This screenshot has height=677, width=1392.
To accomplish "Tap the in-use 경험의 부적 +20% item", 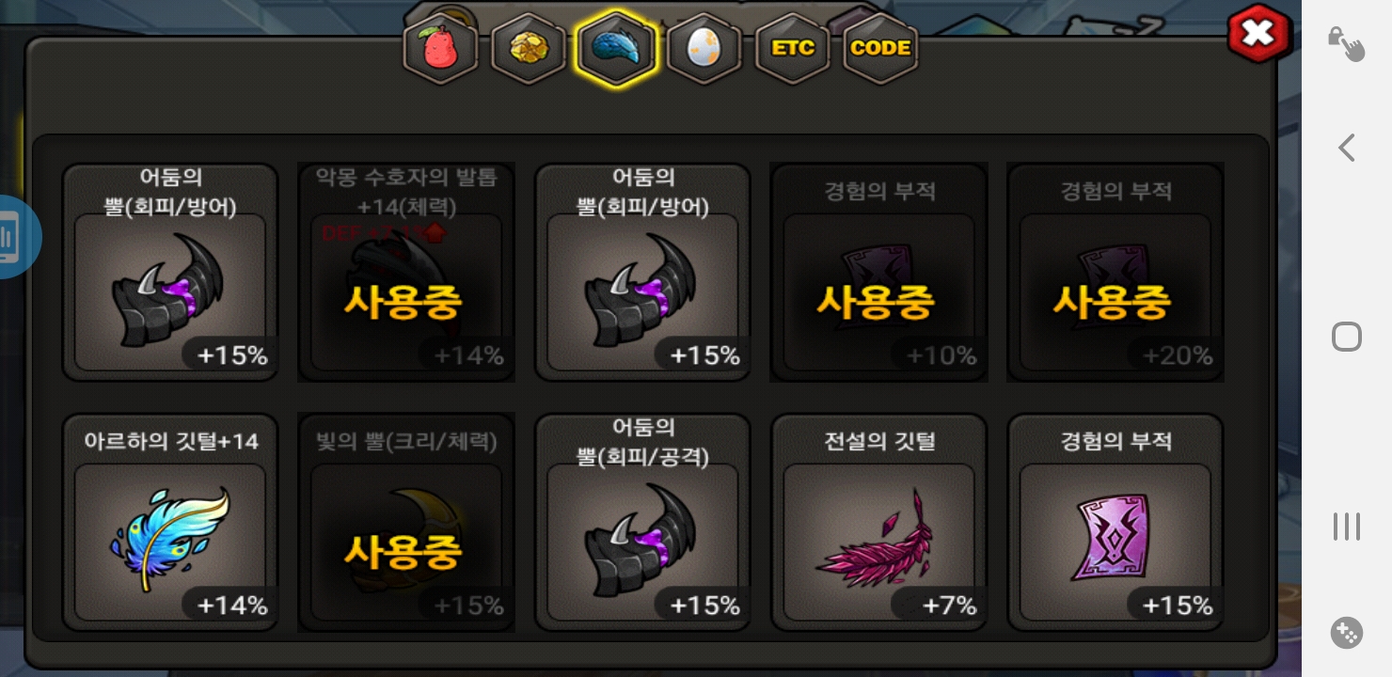I will (x=1115, y=272).
